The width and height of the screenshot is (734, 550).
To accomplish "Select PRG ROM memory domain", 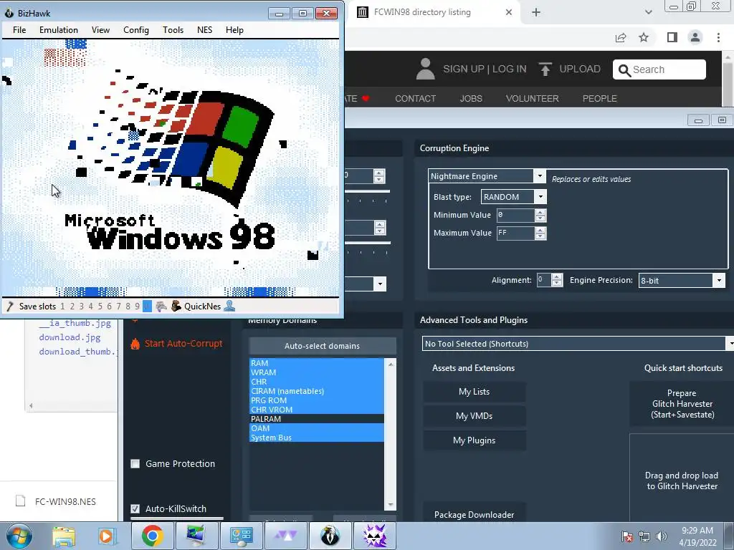I will [x=317, y=400].
